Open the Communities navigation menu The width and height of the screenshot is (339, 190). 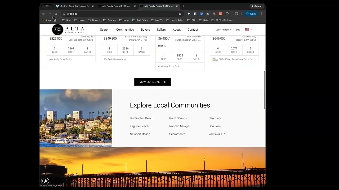click(x=125, y=30)
